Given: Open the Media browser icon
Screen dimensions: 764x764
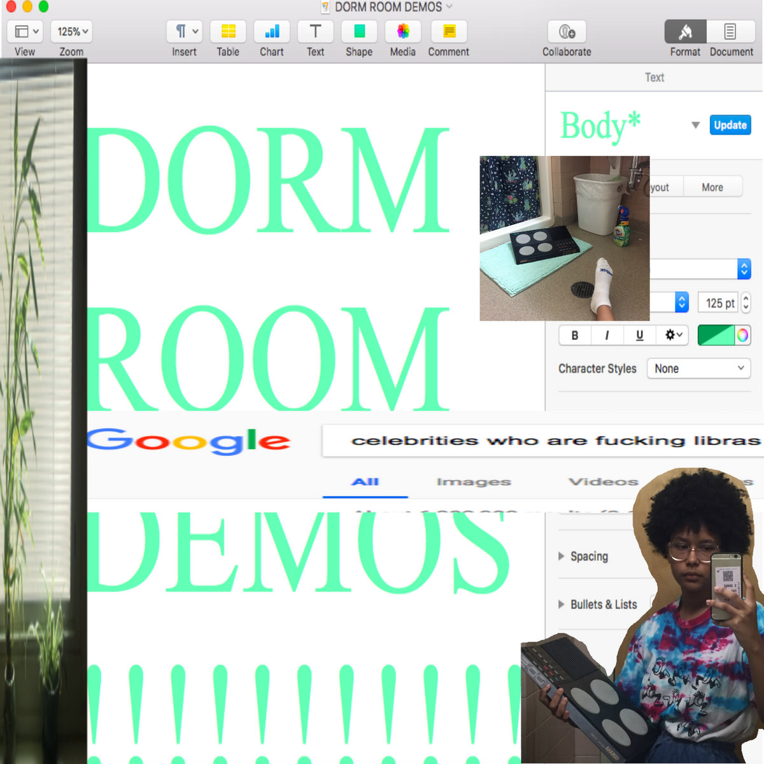Looking at the screenshot, I should point(403,31).
